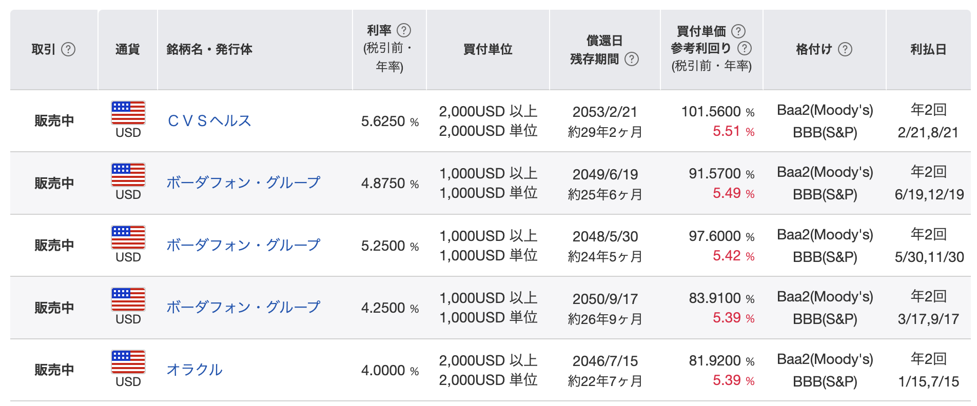Open the オラクル bond link
977x406 pixels.
coord(194,370)
